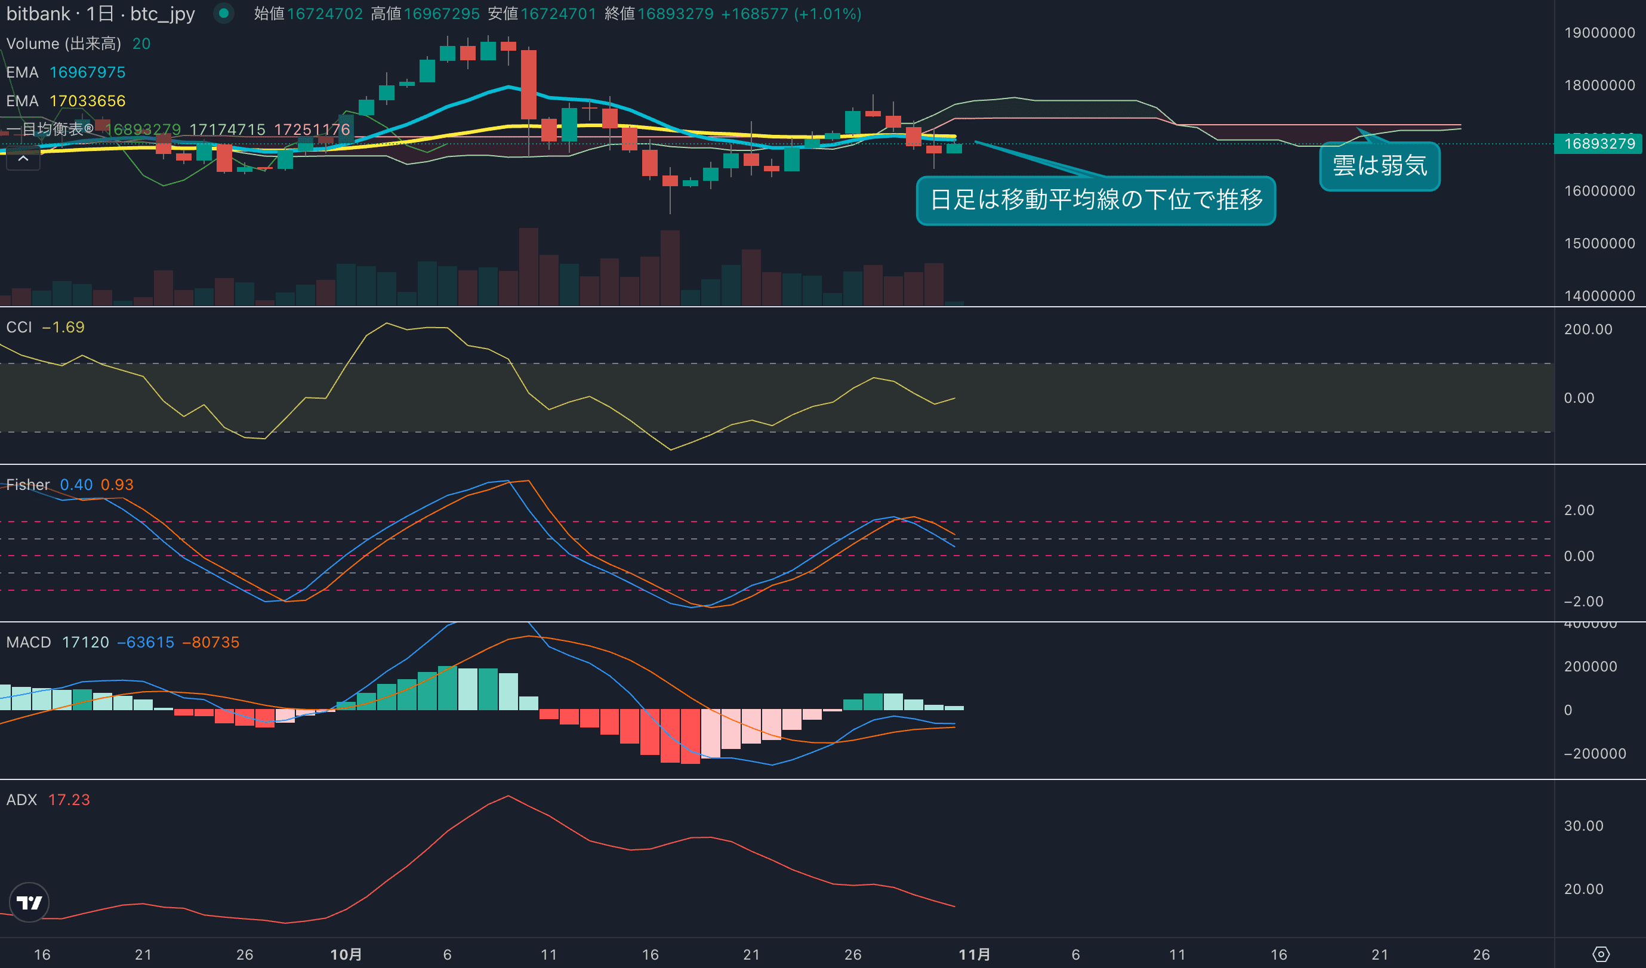Select the 日足は移動平均線の下位で推移 callout
Viewport: 1646px width, 968px height.
[x=1095, y=200]
